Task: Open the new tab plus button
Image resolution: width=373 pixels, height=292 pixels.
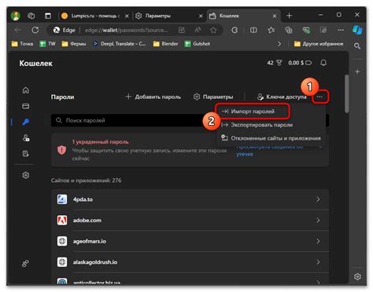Action: [289, 16]
